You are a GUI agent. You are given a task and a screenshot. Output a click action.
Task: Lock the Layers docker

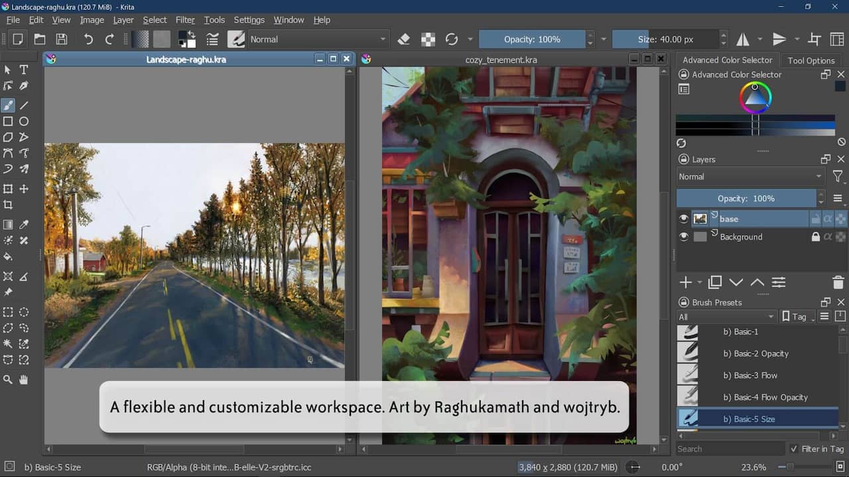click(683, 159)
